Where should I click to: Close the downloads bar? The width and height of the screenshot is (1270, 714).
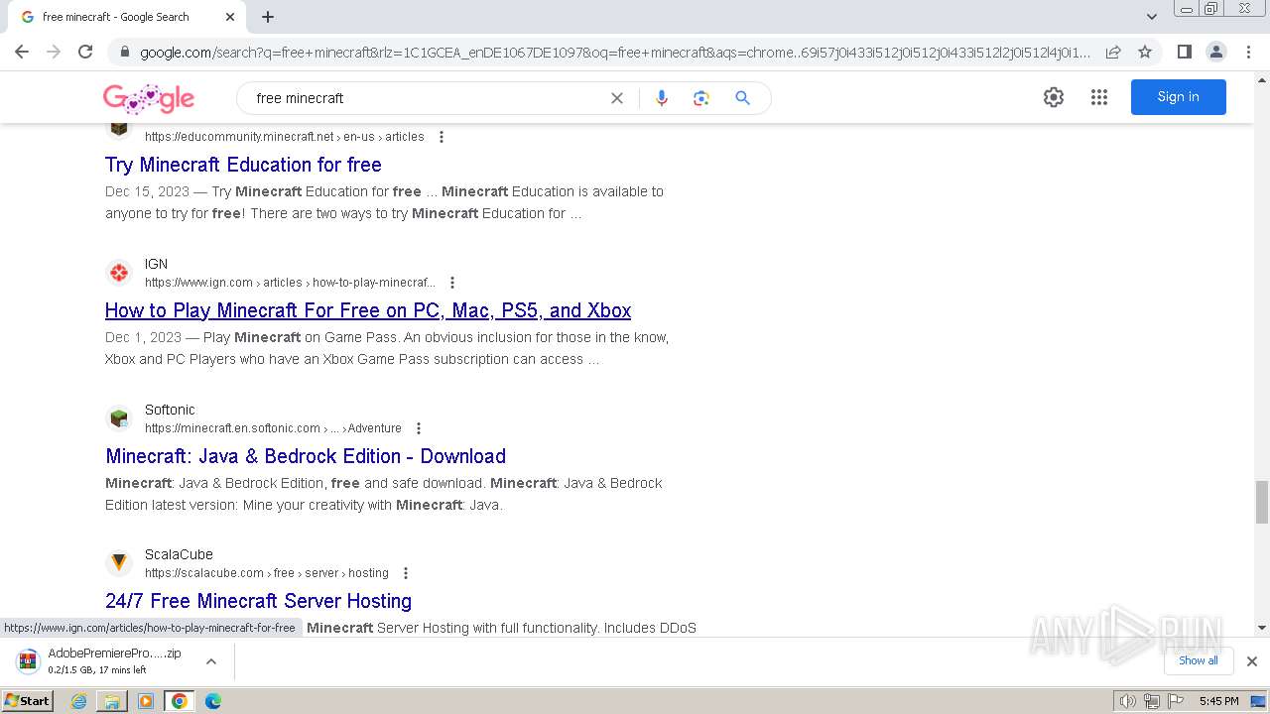[1251, 661]
